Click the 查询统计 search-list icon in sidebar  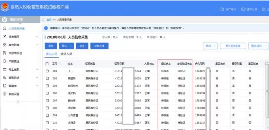point(5,78)
